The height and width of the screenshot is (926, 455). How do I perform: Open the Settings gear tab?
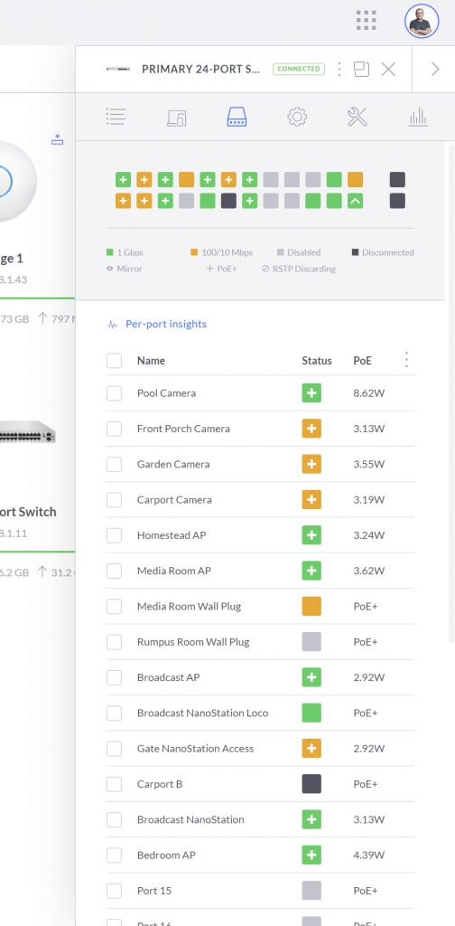coord(297,117)
